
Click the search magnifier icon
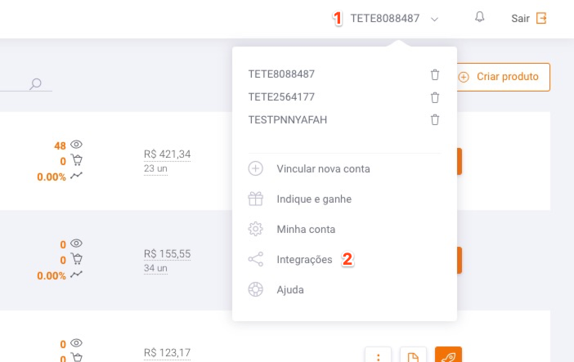coord(35,84)
